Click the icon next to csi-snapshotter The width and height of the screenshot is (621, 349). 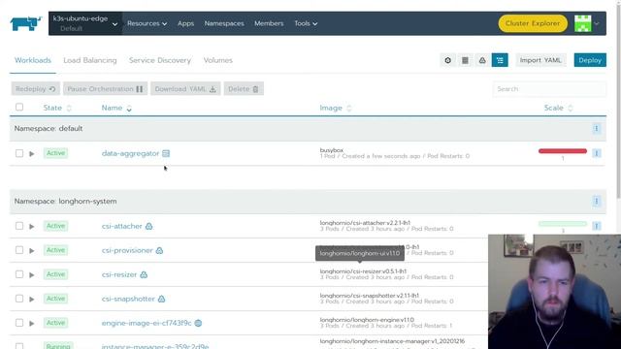coord(162,299)
